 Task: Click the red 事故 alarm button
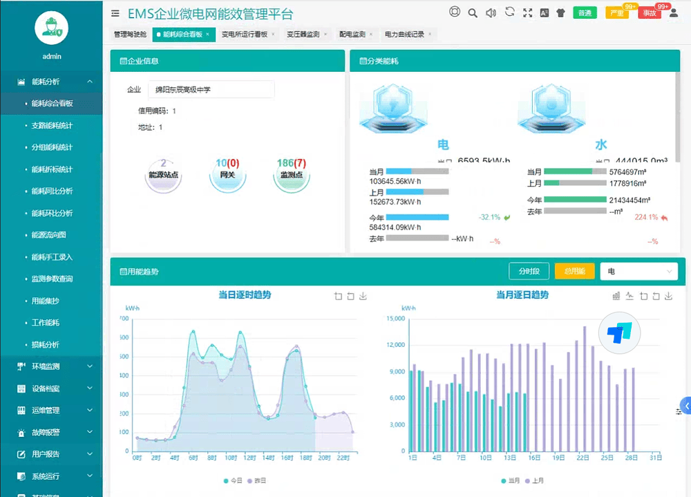(650, 13)
